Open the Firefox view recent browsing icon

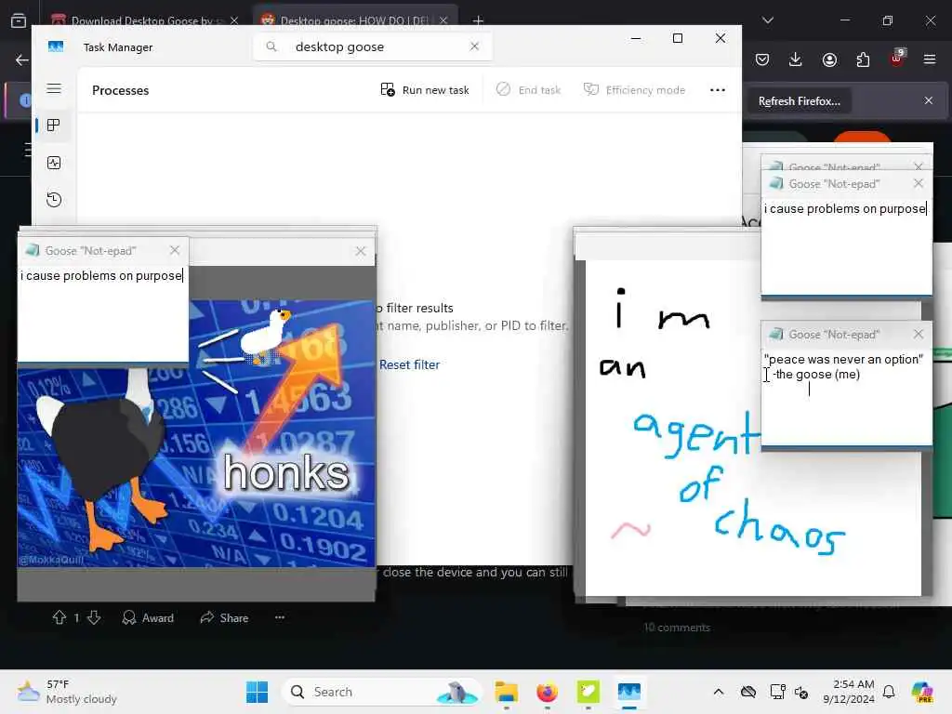coord(19,20)
